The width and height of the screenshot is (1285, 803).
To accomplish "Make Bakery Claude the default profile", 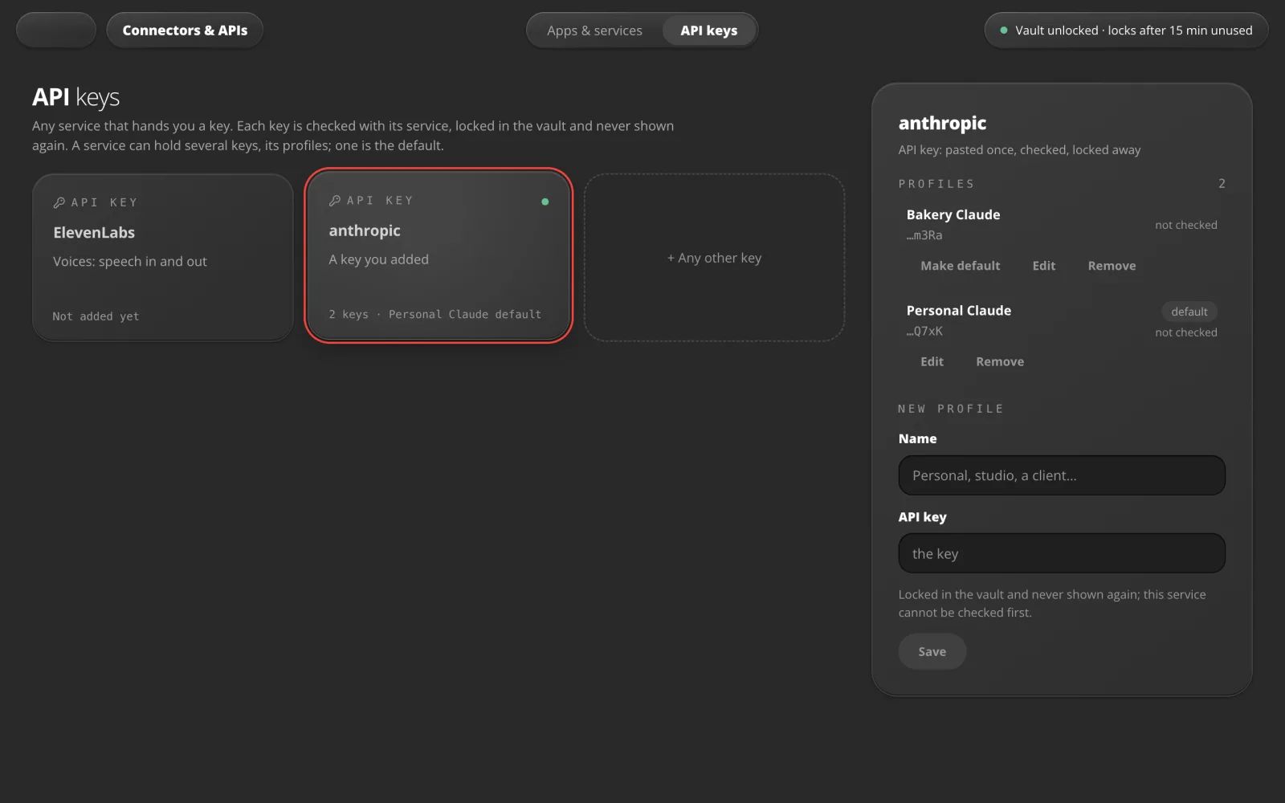I will [960, 266].
